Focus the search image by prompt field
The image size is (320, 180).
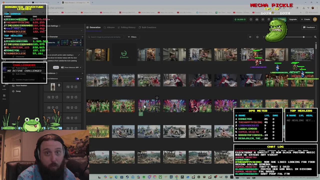[104, 37]
